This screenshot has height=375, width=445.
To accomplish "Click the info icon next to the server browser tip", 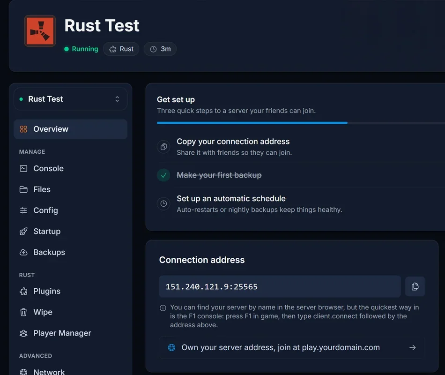I will pyautogui.click(x=163, y=308).
